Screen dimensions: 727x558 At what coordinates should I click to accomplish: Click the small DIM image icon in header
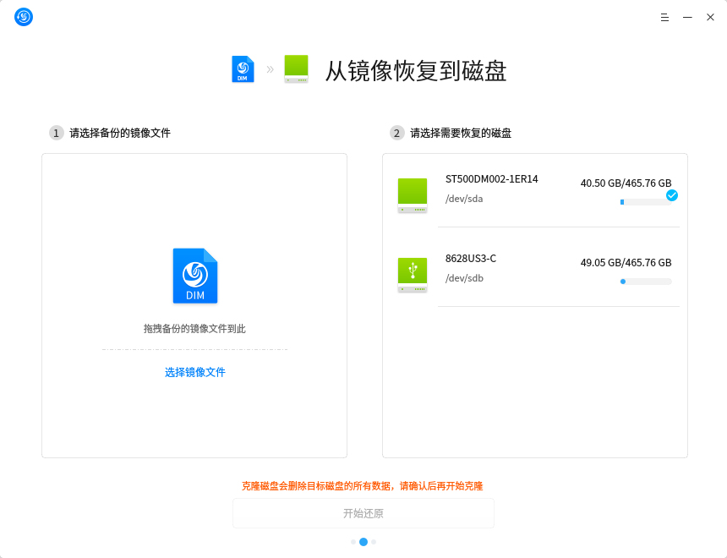click(243, 69)
